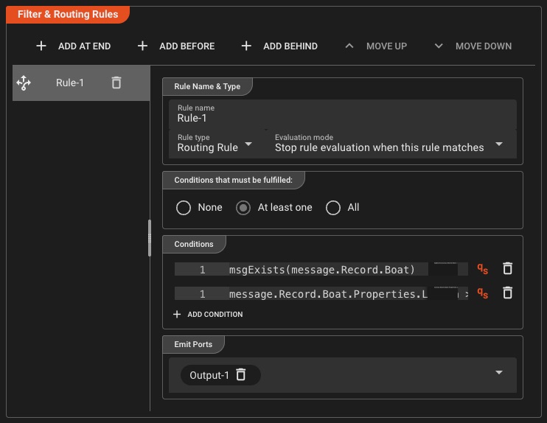Click the plus icon beside ADD BEFORE
Image resolution: width=547 pixels, height=423 pixels.
142,46
